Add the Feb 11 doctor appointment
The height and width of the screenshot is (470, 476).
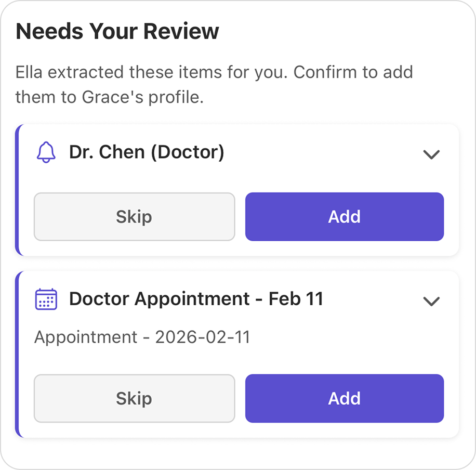pyautogui.click(x=345, y=399)
